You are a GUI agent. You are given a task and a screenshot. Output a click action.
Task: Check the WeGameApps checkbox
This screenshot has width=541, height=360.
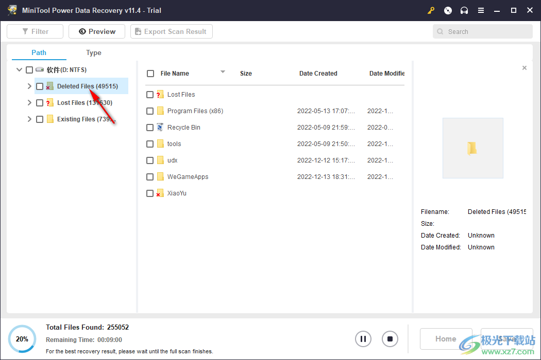tap(150, 177)
